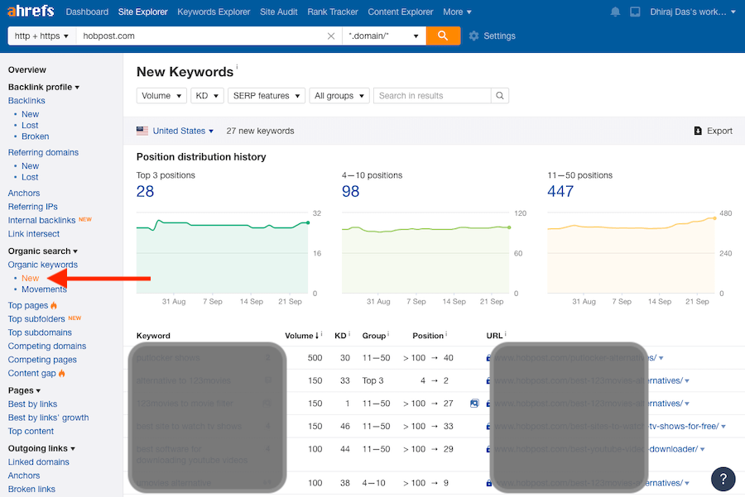Viewport: 745px width, 497px height.
Task: Collapse the Outgoing links section
Action: tap(42, 448)
